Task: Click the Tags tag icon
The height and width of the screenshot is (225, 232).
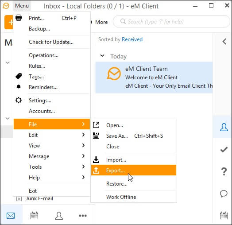Action: 19,76
